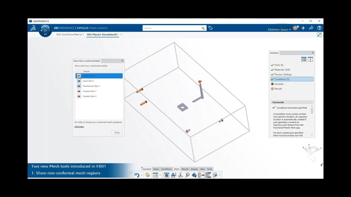Click the grid mesh connection icon
Image resolution: width=351 pixels, height=197 pixels.
tap(208, 175)
